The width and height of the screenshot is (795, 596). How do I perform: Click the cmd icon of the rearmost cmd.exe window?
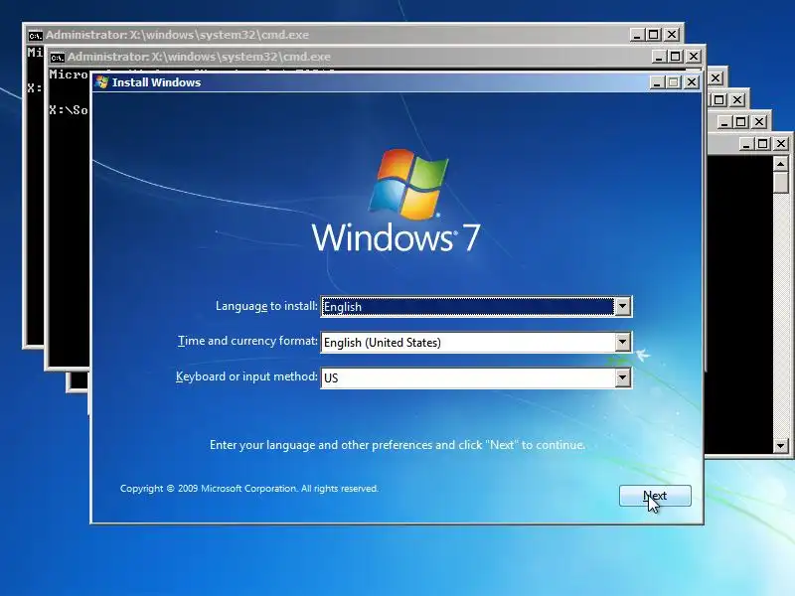35,36
